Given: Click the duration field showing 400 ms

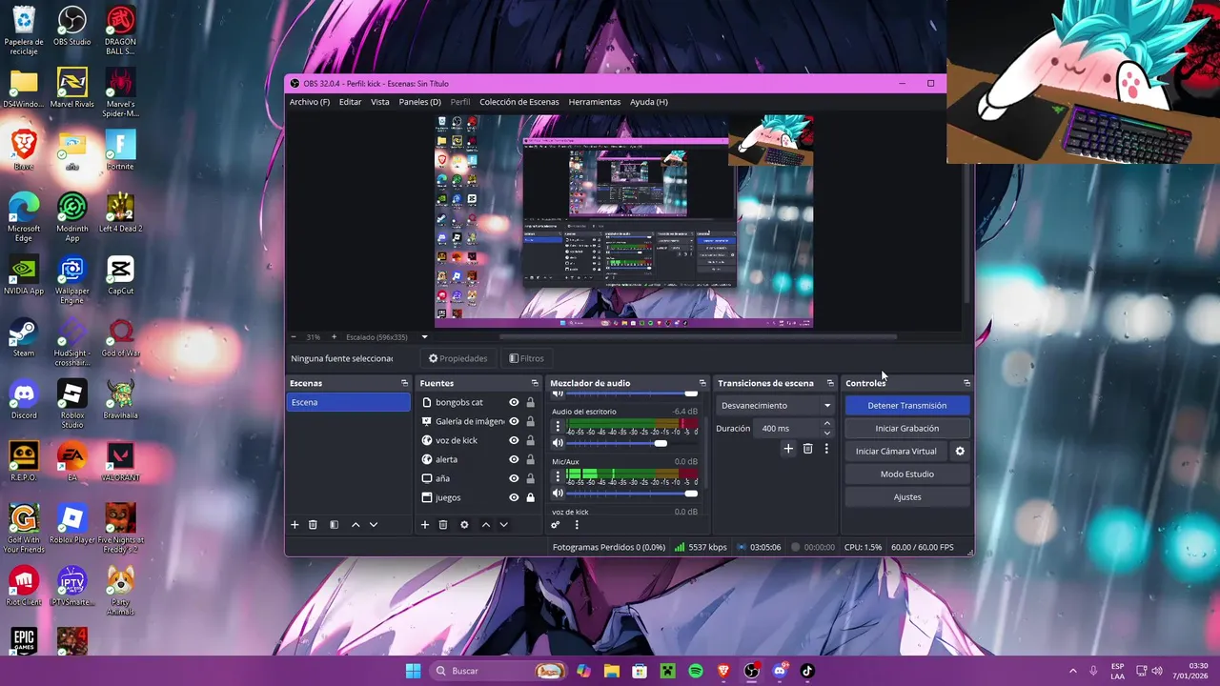Looking at the screenshot, I should pyautogui.click(x=787, y=429).
